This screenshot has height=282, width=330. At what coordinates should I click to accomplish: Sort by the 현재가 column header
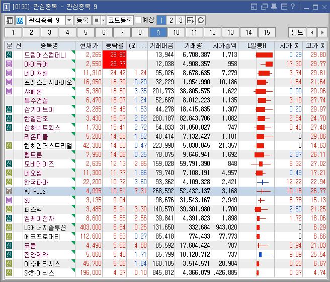89,45
